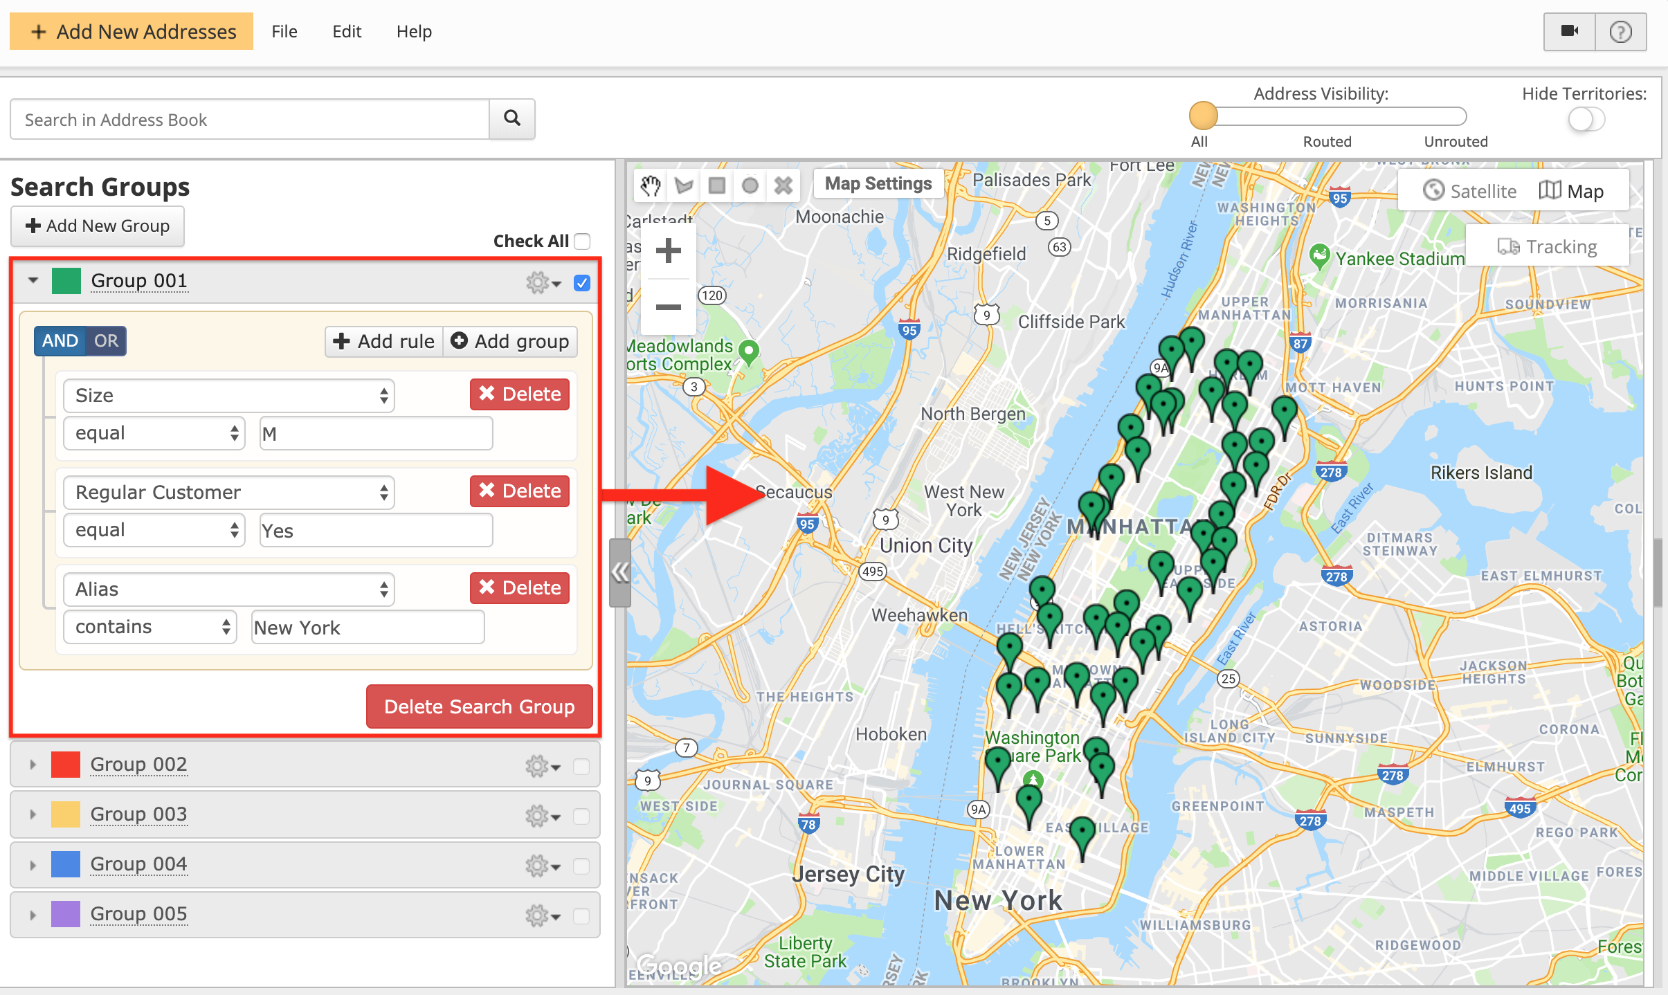Image resolution: width=1668 pixels, height=995 pixels.
Task: Open the Edit menu
Action: click(x=346, y=31)
